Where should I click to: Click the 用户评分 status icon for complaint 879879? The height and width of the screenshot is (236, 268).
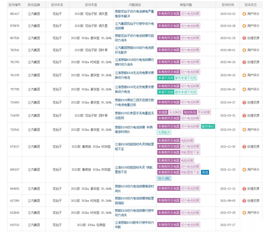tap(244, 26)
